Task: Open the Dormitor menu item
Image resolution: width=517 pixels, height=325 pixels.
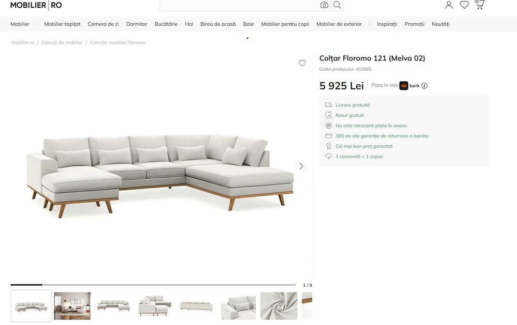Action: tap(136, 24)
